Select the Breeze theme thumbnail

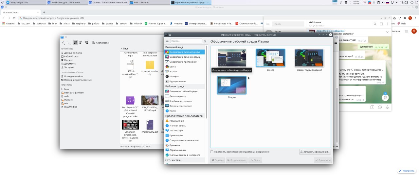pyautogui.click(x=270, y=58)
